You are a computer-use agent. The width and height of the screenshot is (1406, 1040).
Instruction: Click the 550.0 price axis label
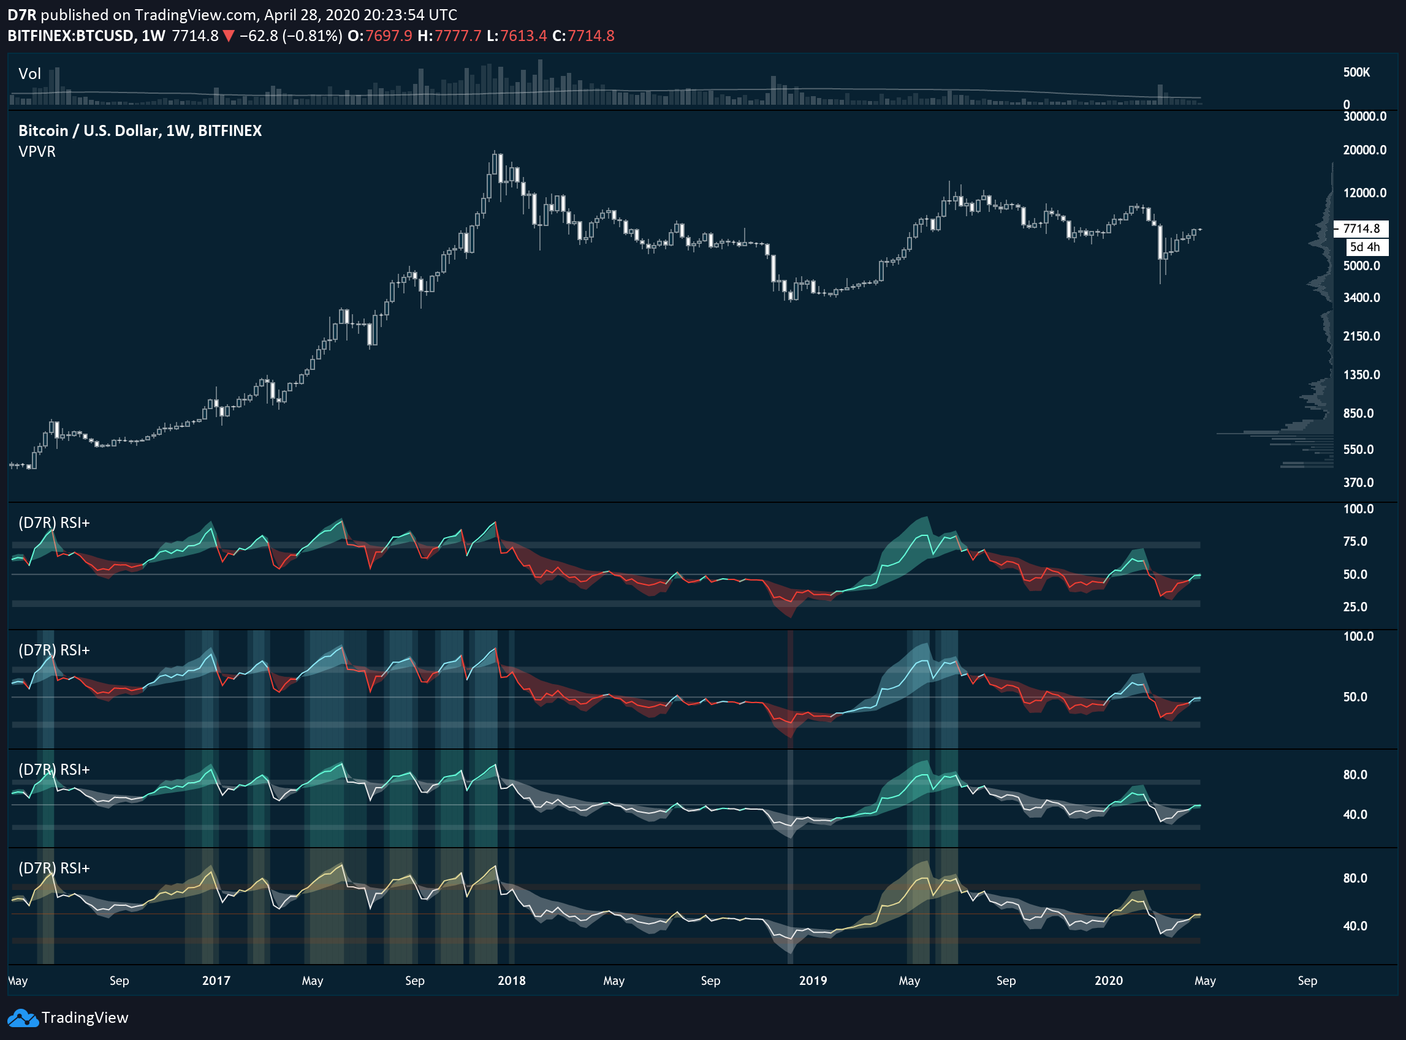[x=1358, y=450]
